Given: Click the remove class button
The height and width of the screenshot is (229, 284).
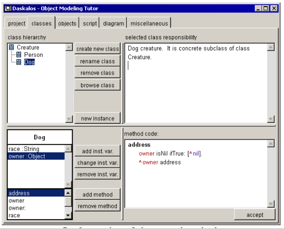Looking at the screenshot, I should point(97,73).
